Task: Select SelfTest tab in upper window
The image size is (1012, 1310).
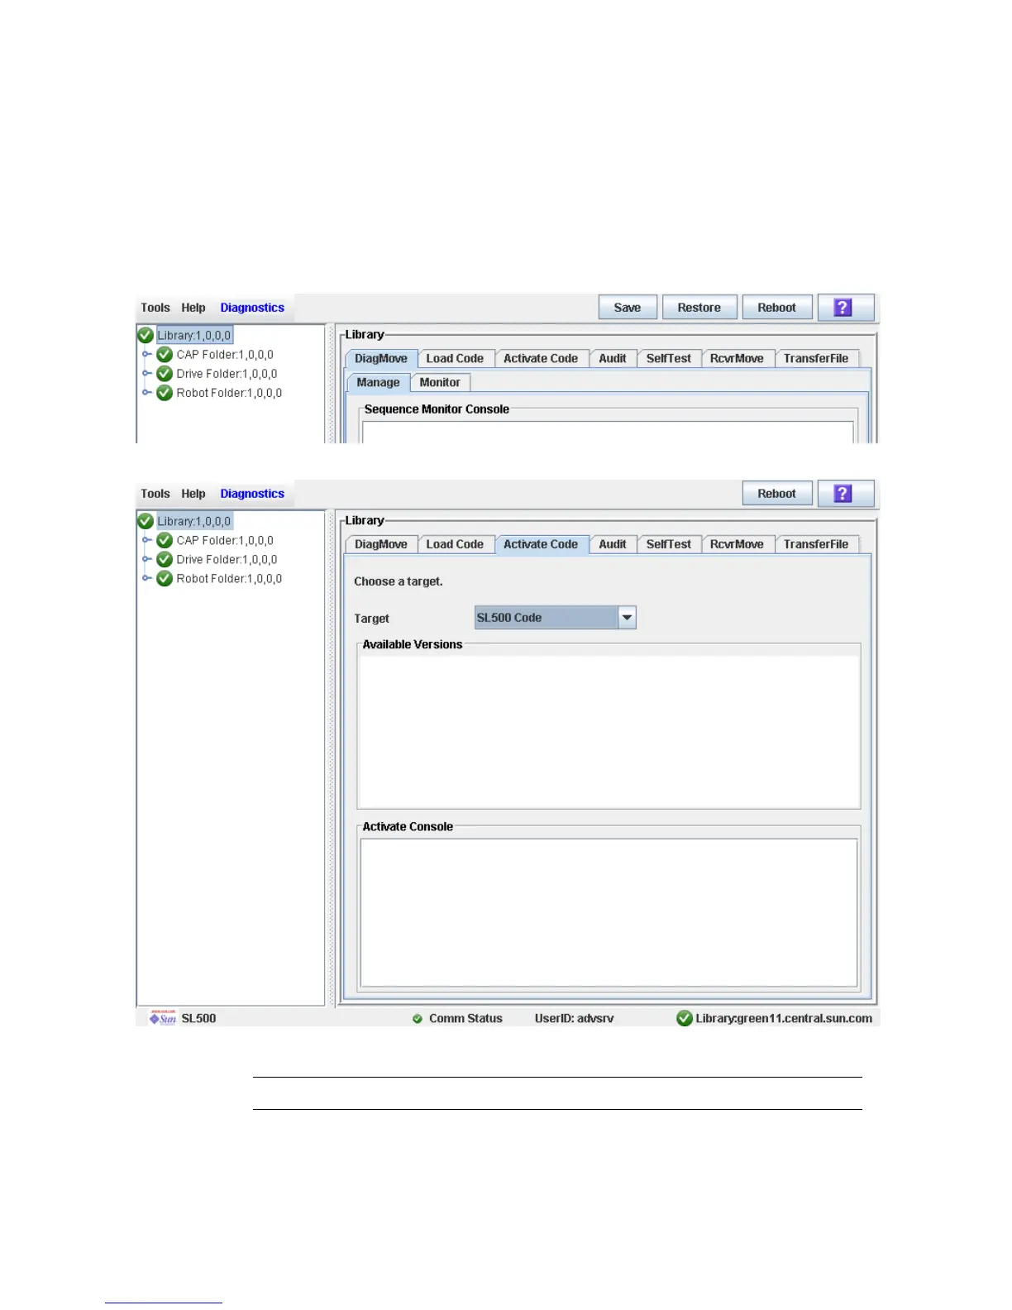Action: 668,359
